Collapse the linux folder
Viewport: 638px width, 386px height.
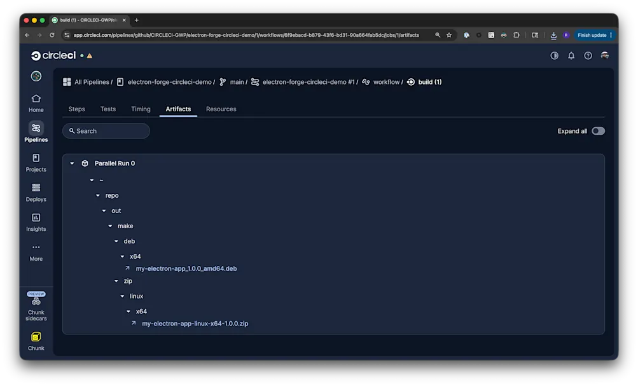coord(122,296)
